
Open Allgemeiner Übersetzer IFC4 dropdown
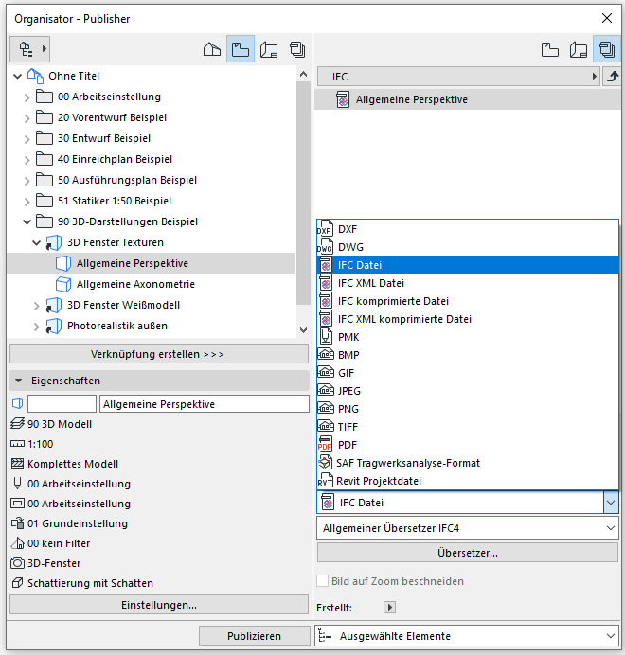[x=468, y=528]
